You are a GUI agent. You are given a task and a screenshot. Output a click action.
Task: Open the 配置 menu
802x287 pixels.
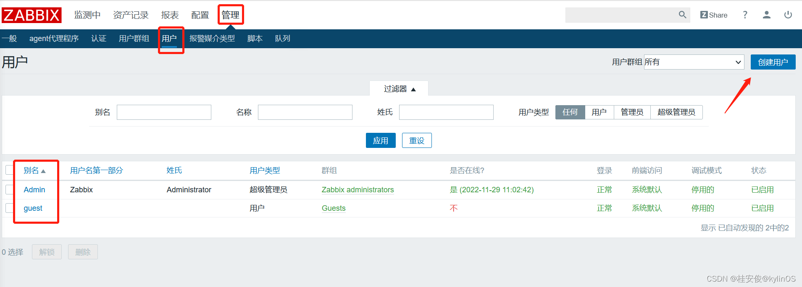[x=200, y=15]
